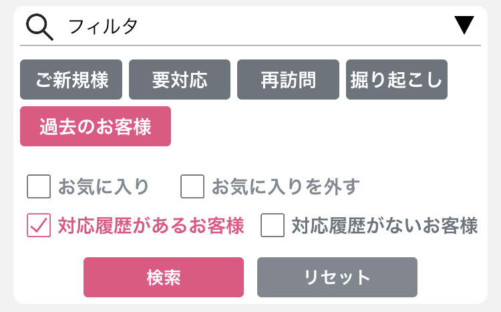Select the ご新規様 filter tag
This screenshot has width=501, height=312.
[71, 80]
